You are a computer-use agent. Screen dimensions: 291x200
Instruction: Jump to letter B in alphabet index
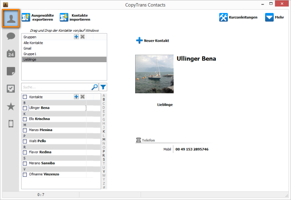click(104, 99)
